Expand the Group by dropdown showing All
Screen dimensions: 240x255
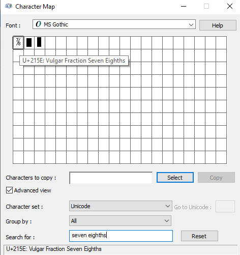(120, 221)
